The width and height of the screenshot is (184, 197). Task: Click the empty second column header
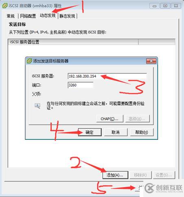(x=157, y=42)
